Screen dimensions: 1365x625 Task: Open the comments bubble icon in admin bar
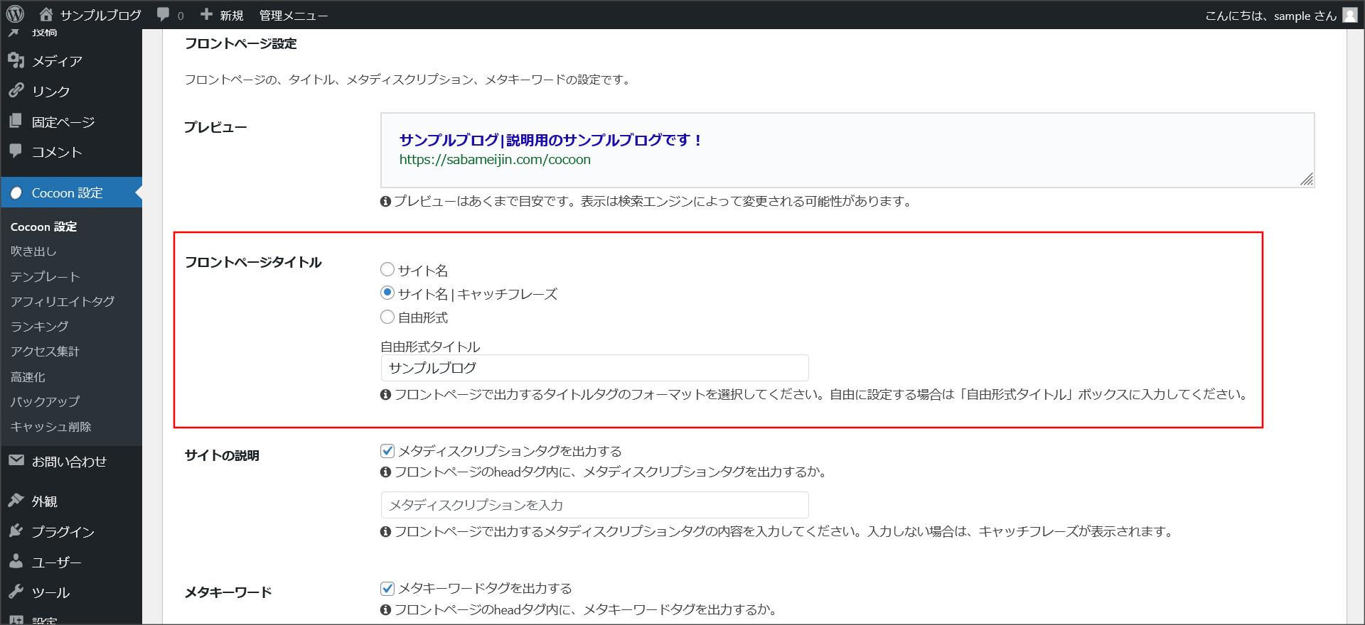pos(164,14)
